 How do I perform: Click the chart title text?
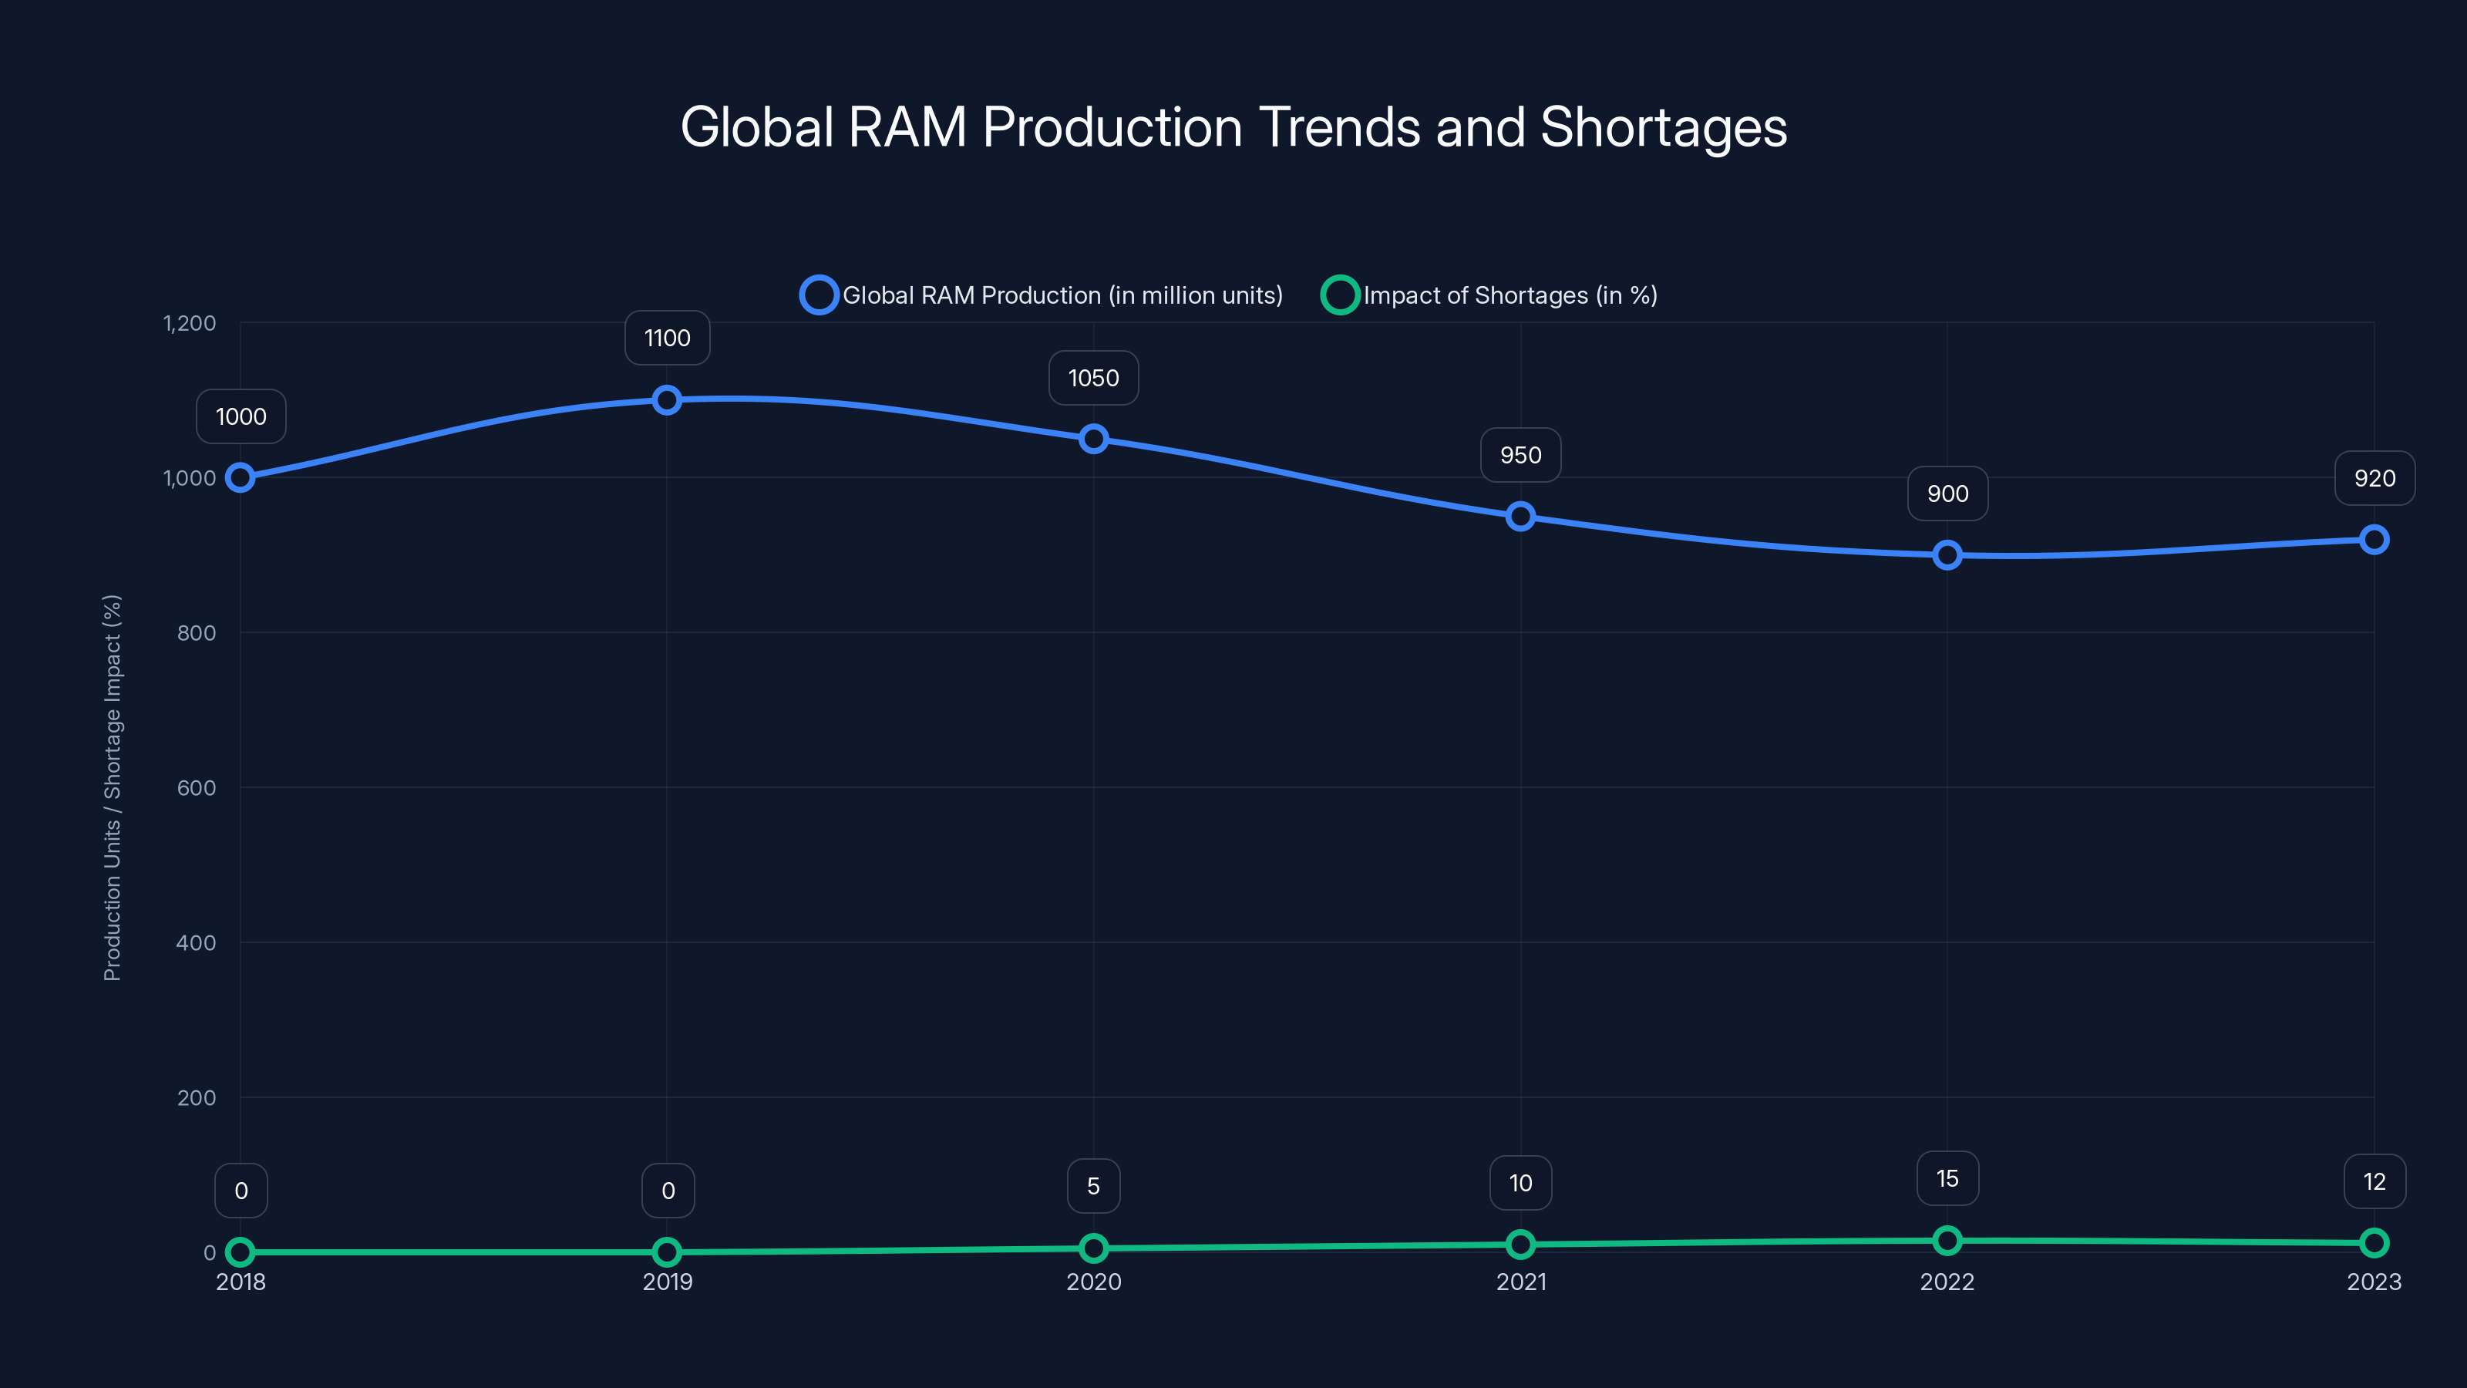(1233, 126)
